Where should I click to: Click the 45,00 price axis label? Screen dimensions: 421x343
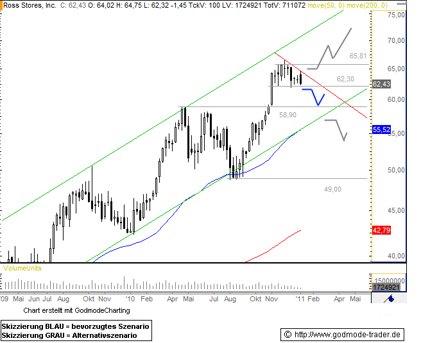point(396,210)
